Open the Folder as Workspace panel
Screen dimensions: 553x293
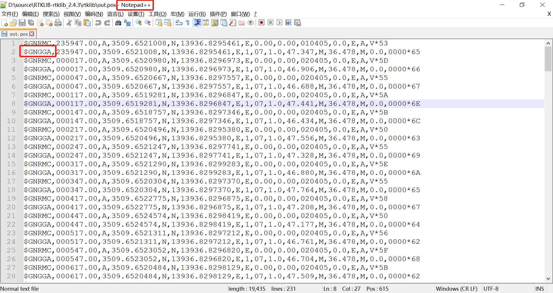click(x=242, y=23)
